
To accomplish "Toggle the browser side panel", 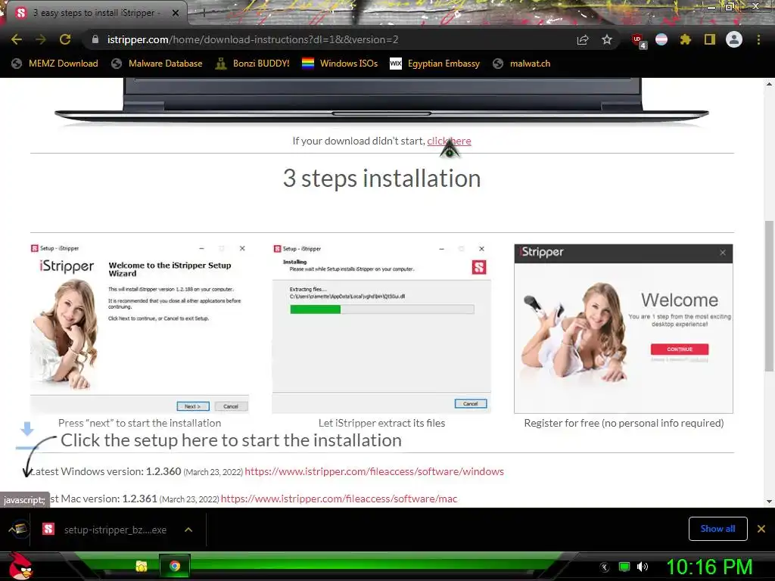I will (710, 39).
